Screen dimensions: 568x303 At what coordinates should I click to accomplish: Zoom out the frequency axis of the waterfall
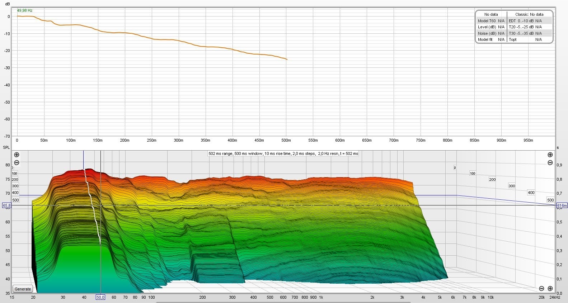(x=541, y=288)
